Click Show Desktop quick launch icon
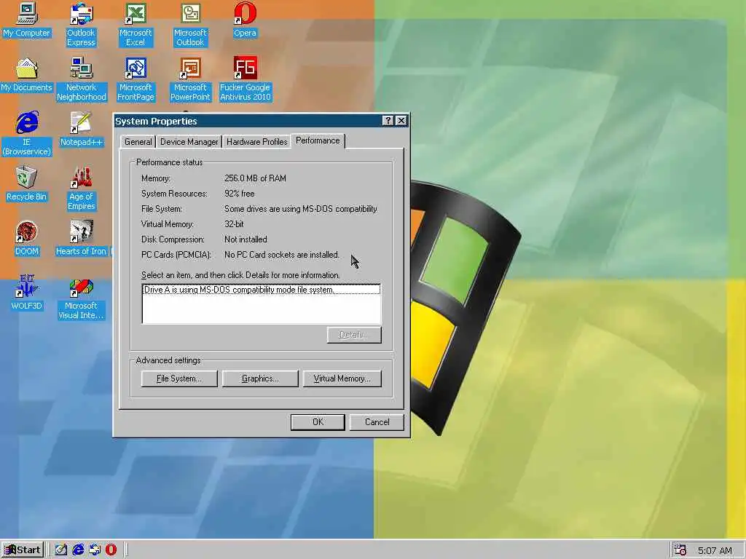Image resolution: width=746 pixels, height=559 pixels. pyautogui.click(x=61, y=550)
